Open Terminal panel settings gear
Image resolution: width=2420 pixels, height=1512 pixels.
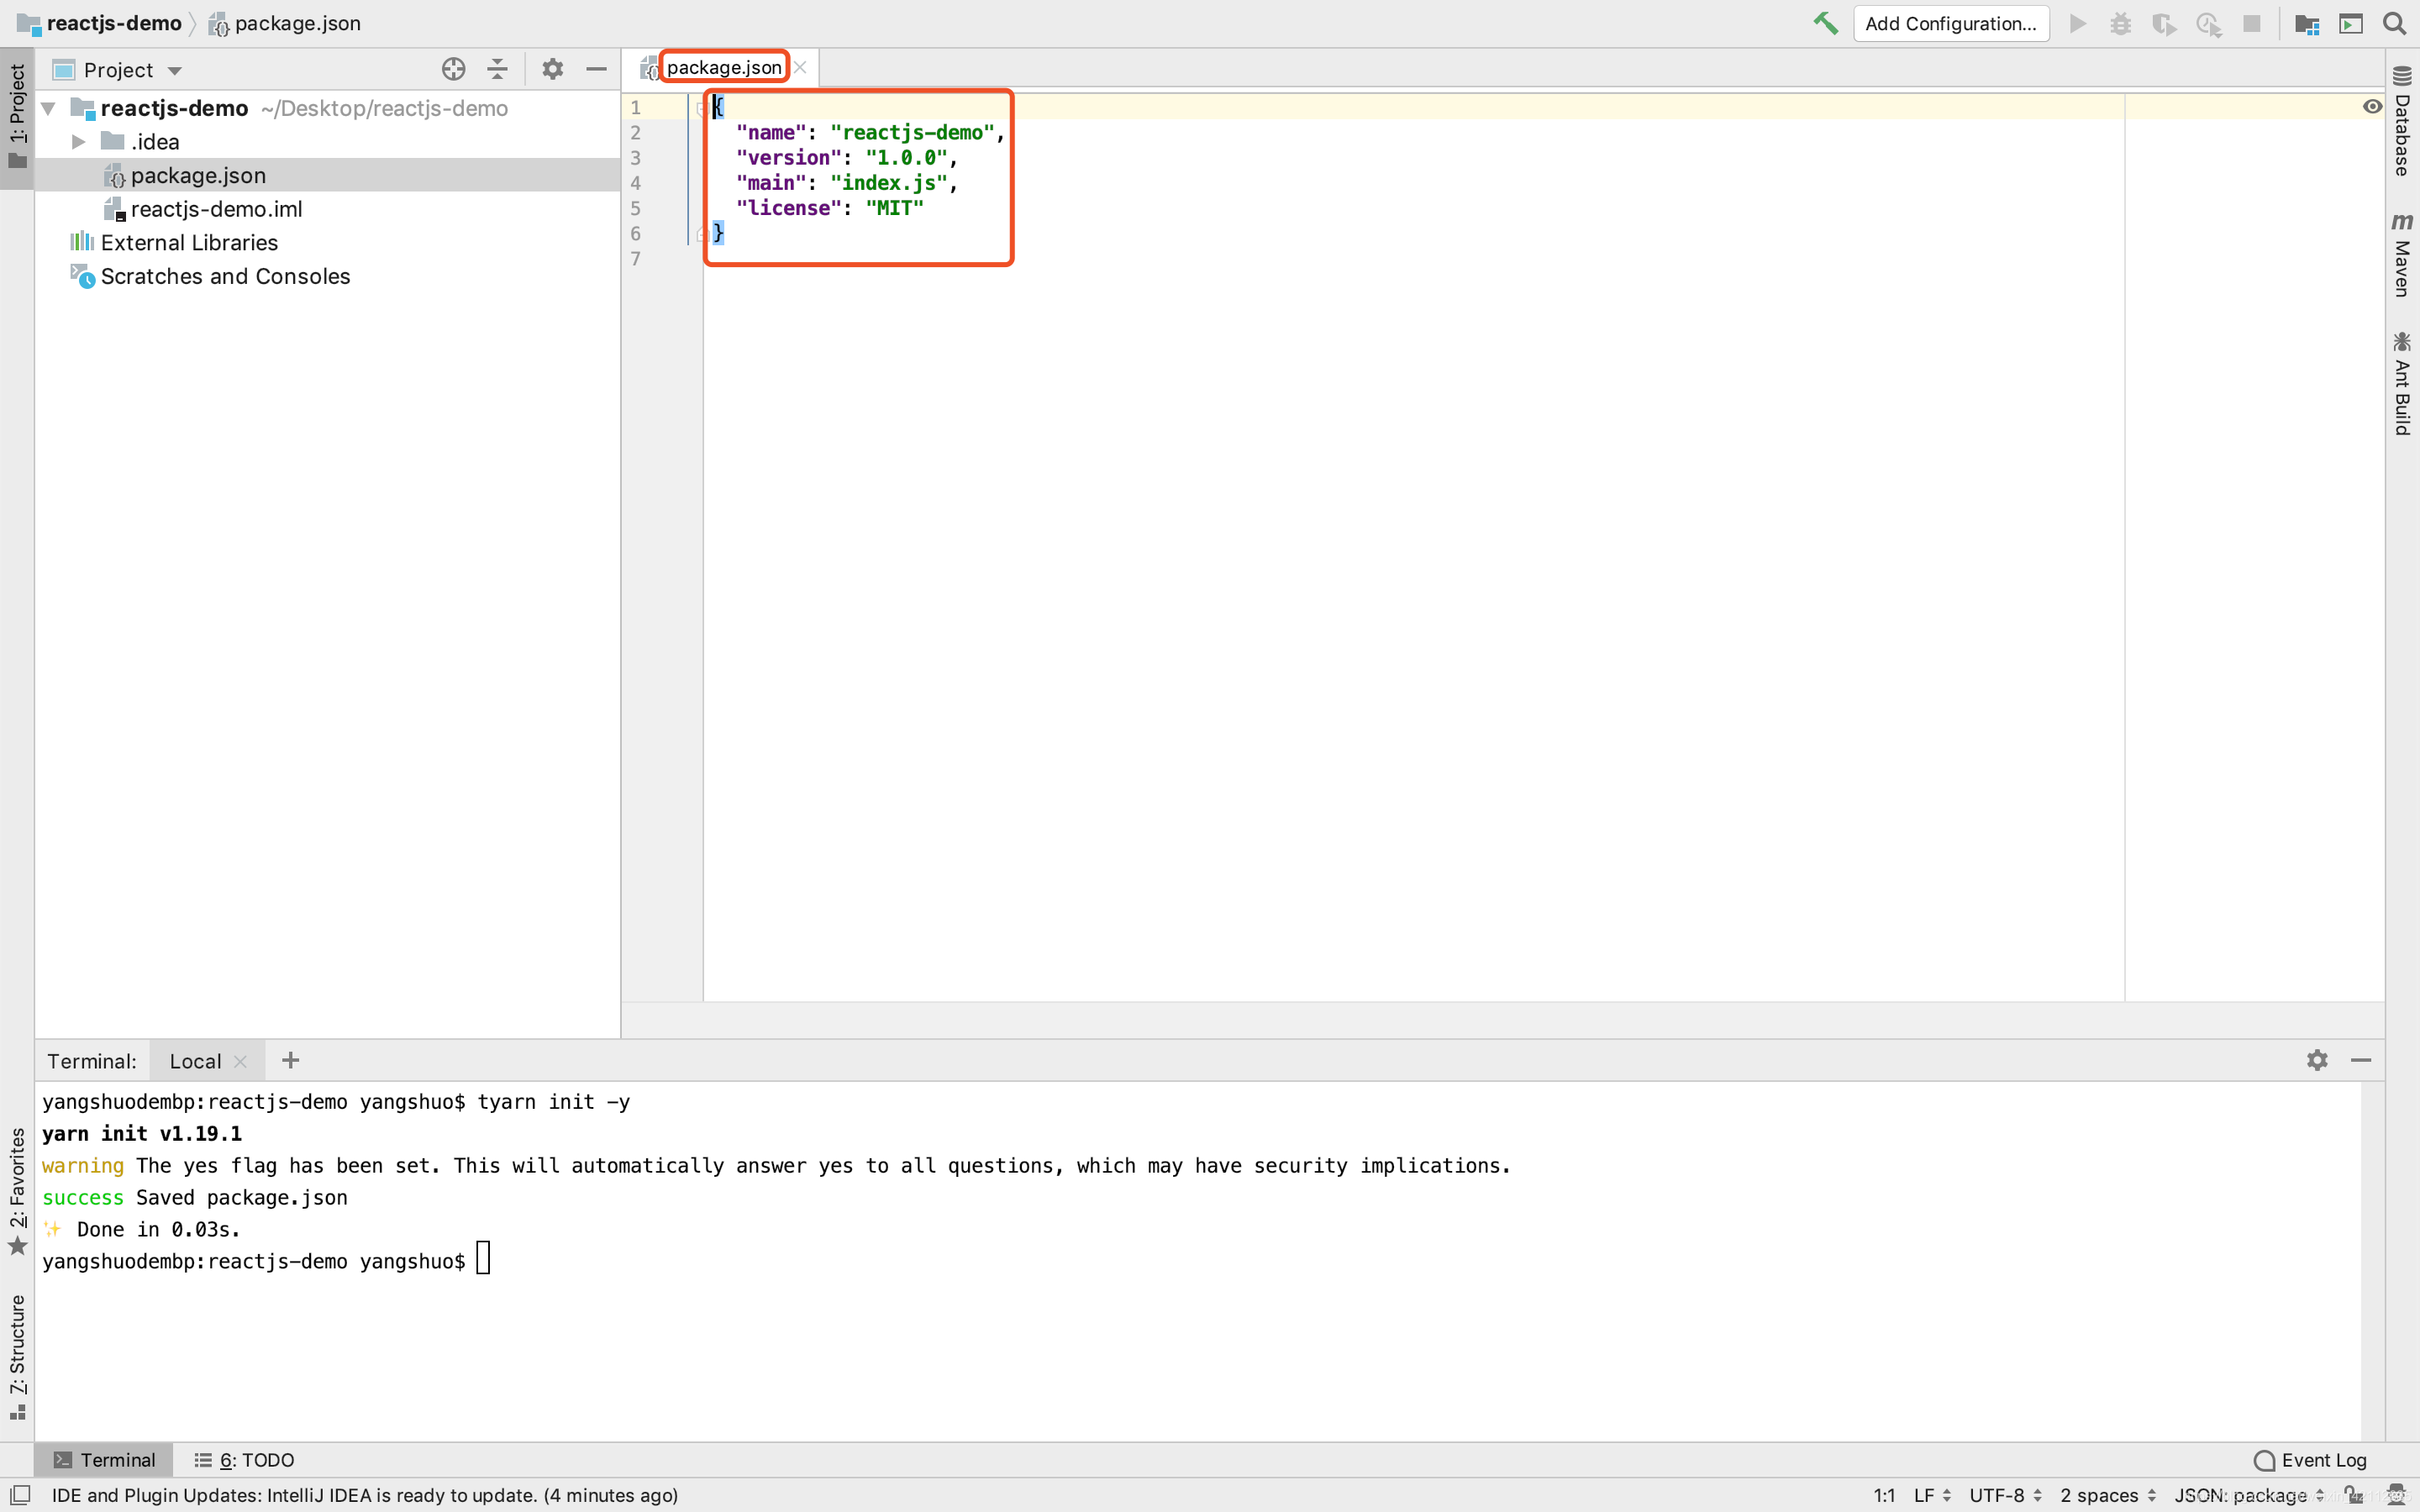pyautogui.click(x=2317, y=1060)
